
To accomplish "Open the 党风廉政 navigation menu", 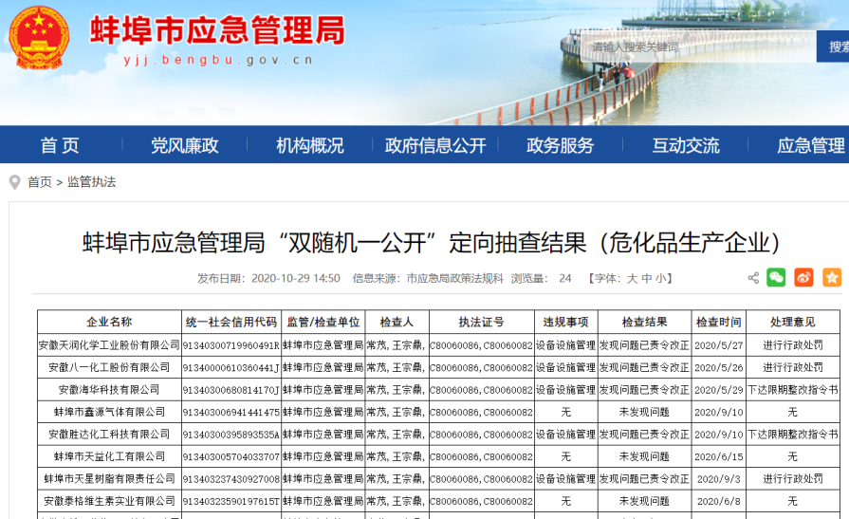I will pos(185,145).
